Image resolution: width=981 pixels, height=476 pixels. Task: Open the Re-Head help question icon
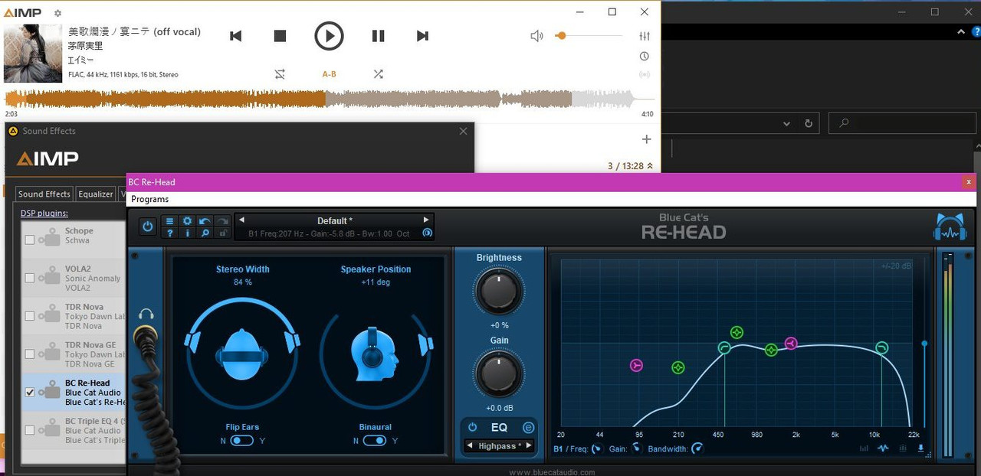coord(170,233)
